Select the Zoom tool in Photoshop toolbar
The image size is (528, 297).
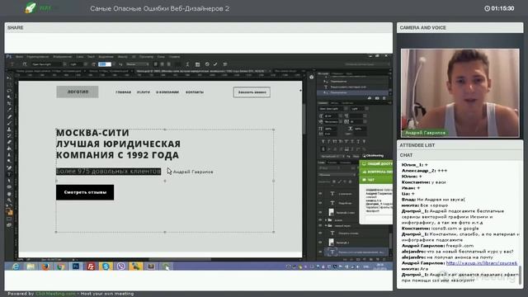coord(9,200)
